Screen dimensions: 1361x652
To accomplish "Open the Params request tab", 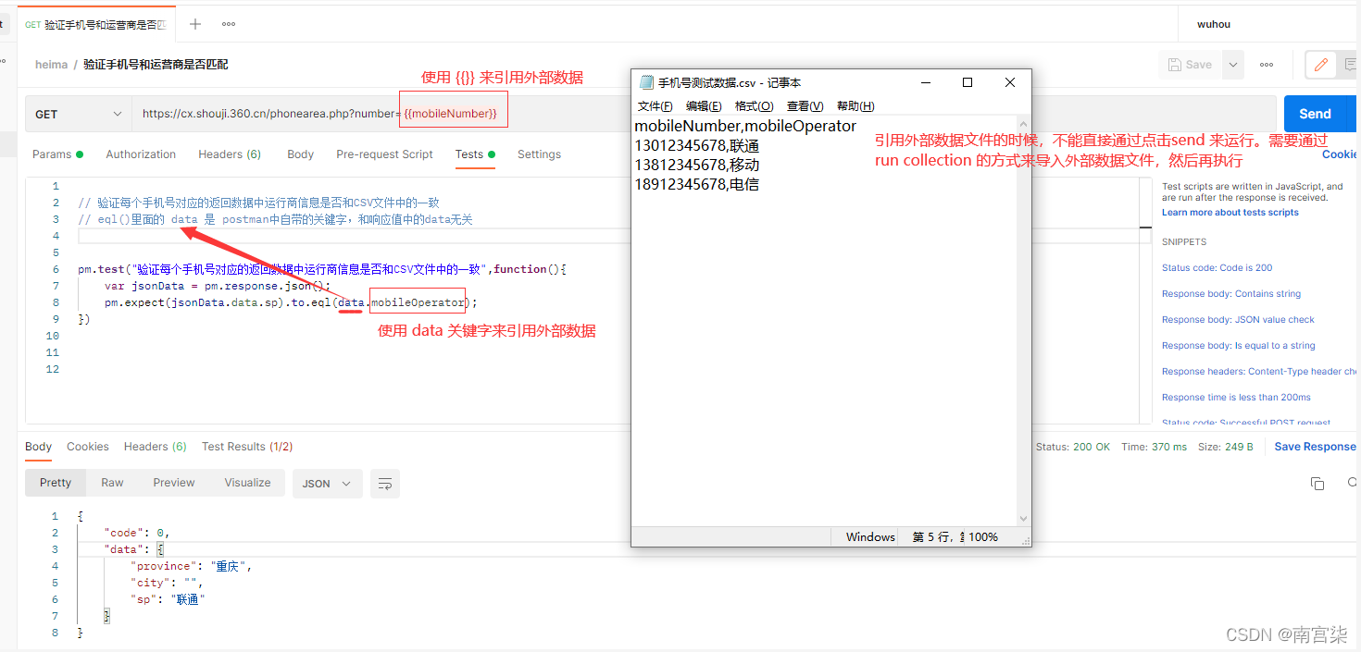I will [57, 154].
